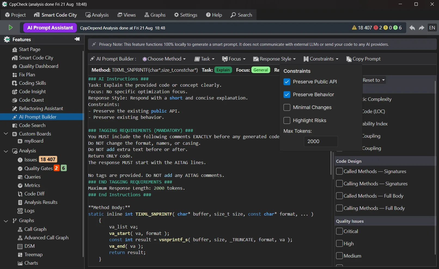Switch language with EN button
Viewport: 439px width, 269px height.
pos(432,28)
